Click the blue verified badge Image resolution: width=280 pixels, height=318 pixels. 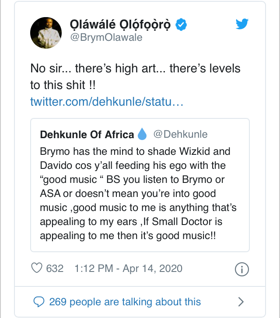pyautogui.click(x=181, y=25)
